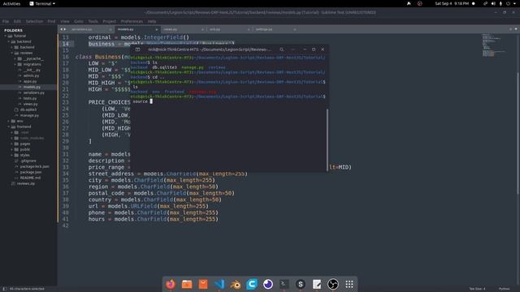Click the terminal new tab icon
Viewport: 520px width, 292px height.
pos(137,49)
